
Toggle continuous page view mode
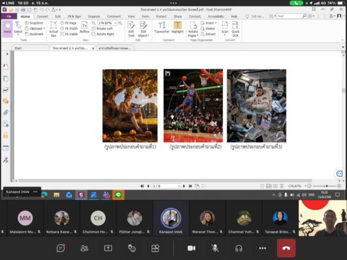tap(268, 186)
